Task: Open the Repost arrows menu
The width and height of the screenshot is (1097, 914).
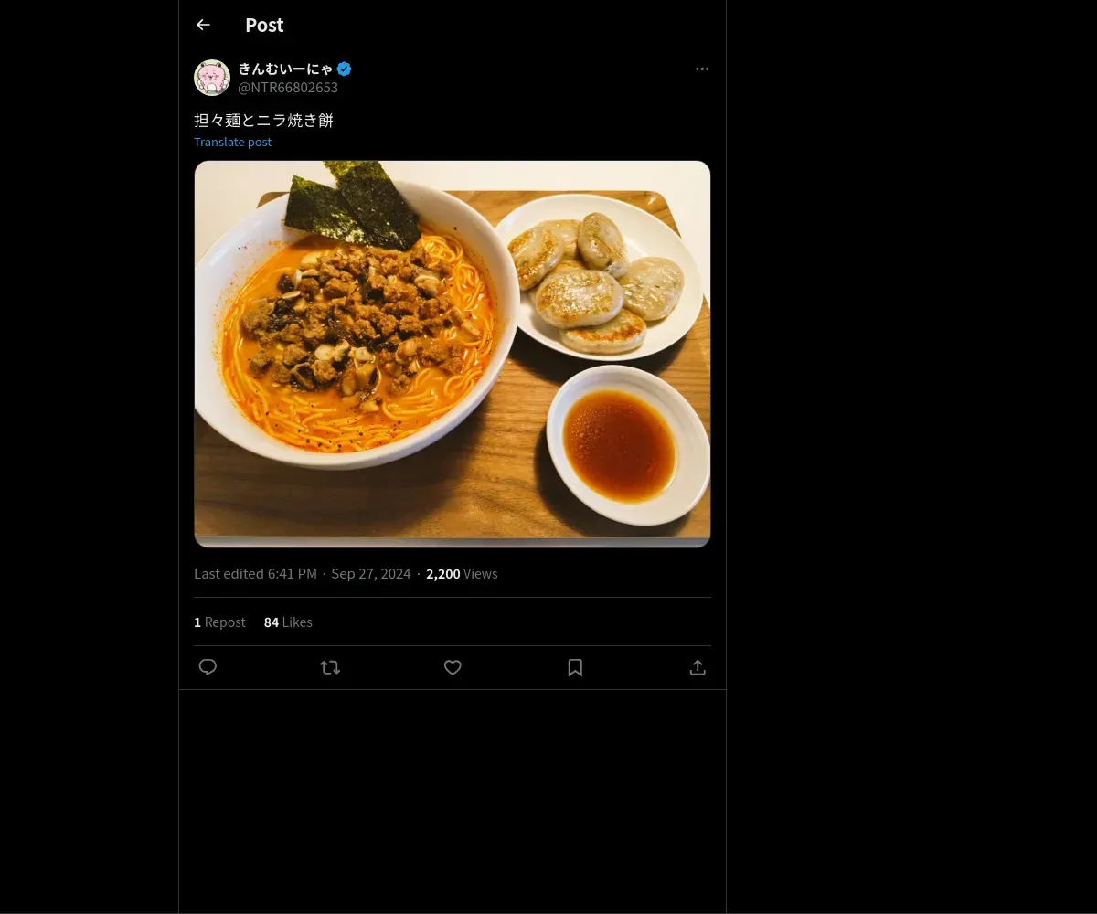Action: 330,667
